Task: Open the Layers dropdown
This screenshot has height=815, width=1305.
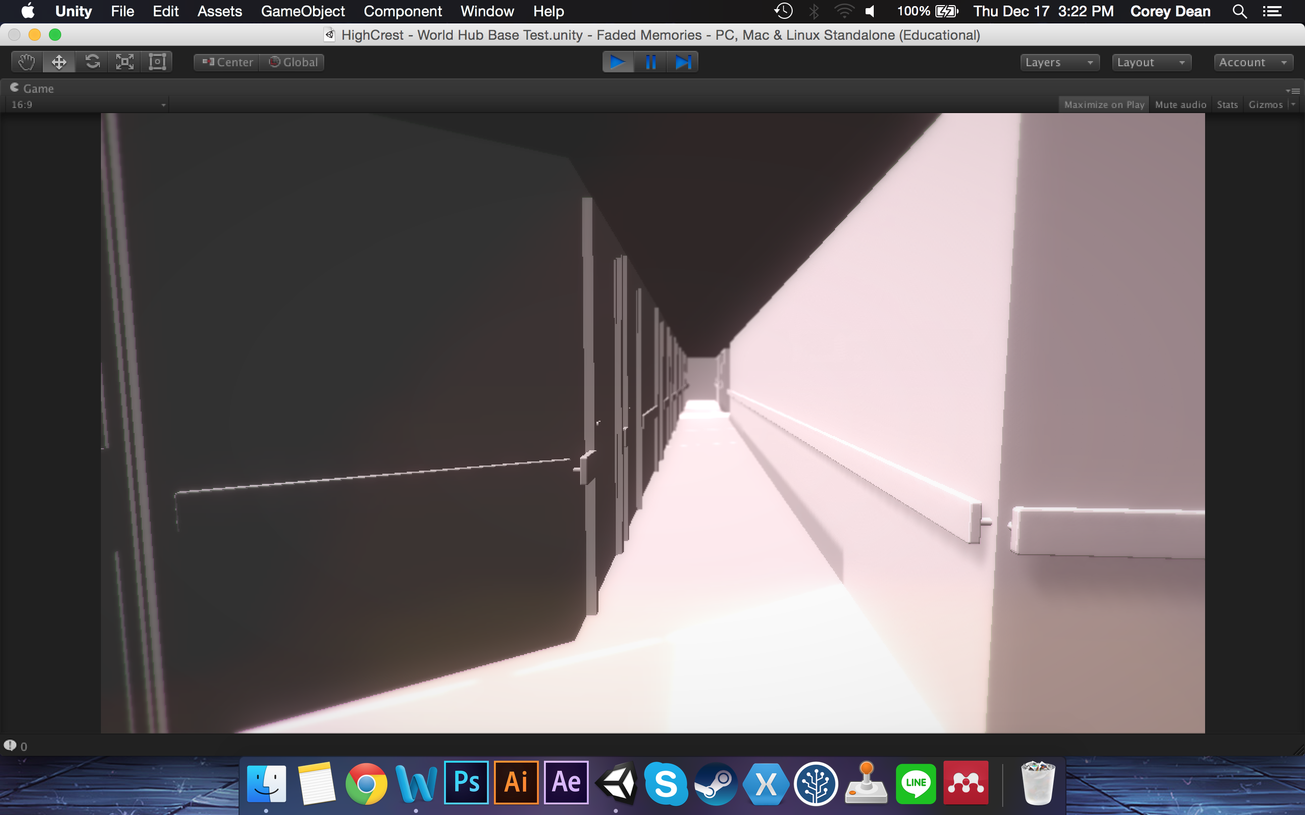Action: click(1059, 62)
